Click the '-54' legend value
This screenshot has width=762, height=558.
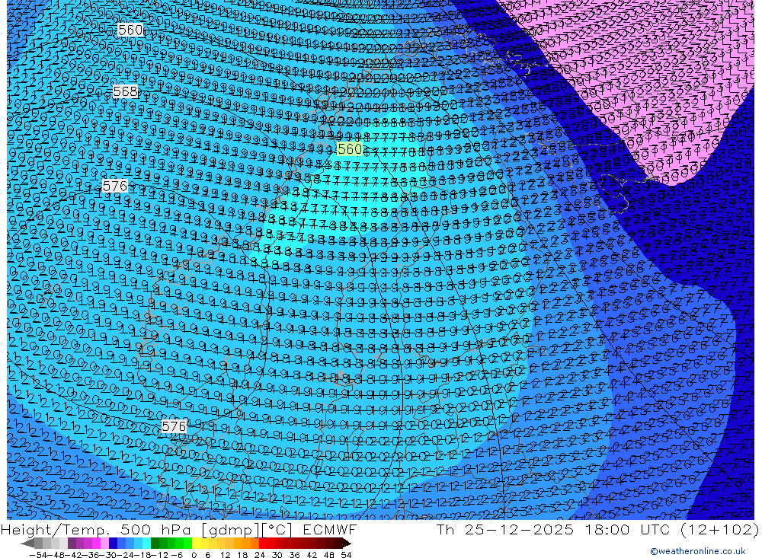click(38, 555)
